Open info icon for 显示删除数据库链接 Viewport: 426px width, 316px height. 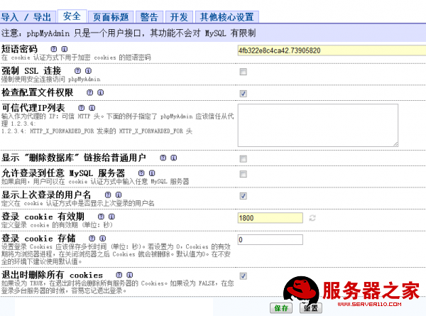pyautogui.click(x=174, y=158)
